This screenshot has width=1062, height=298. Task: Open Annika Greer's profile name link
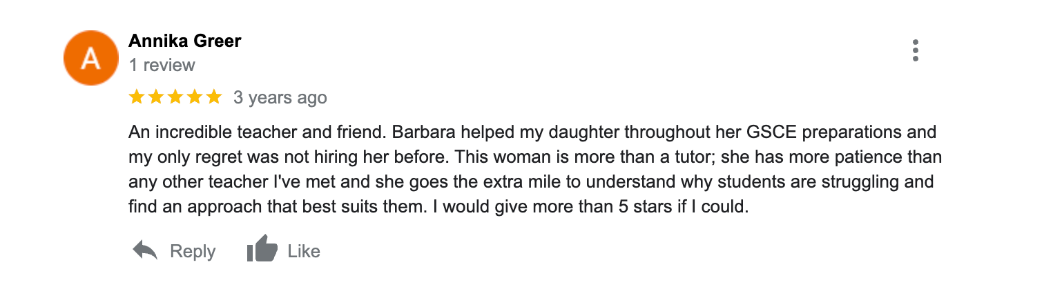click(184, 41)
